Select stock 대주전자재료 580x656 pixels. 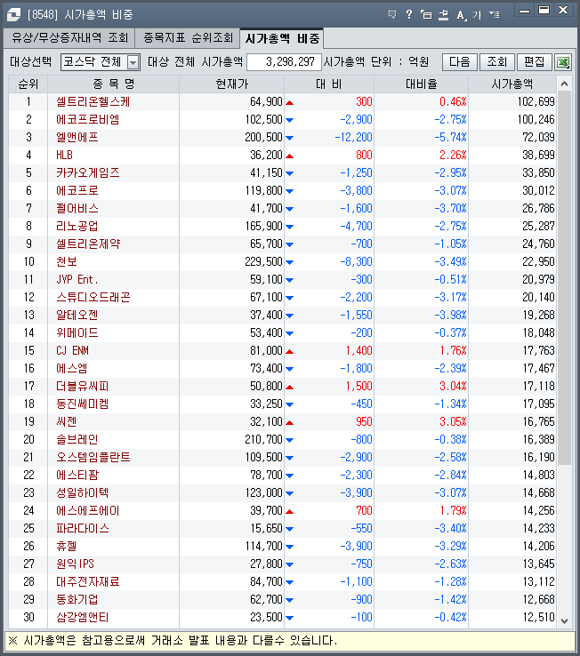88,582
